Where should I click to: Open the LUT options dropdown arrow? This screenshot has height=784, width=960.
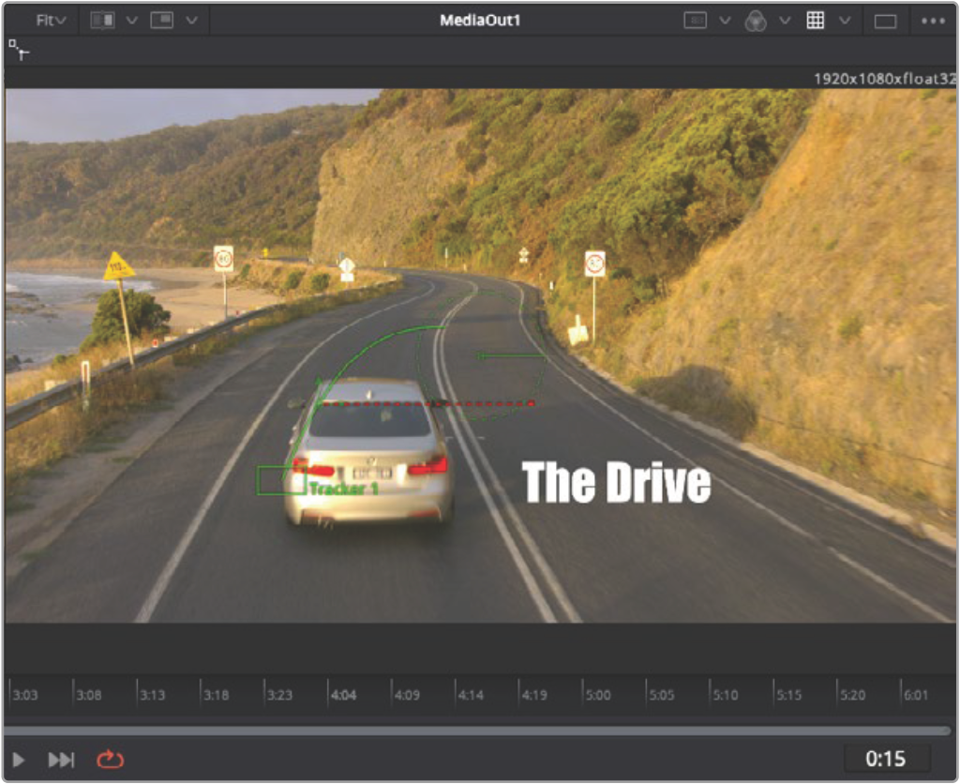pyautogui.click(x=725, y=21)
